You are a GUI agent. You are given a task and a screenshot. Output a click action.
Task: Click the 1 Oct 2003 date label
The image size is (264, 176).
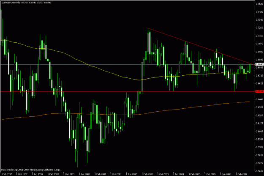coord(163,174)
